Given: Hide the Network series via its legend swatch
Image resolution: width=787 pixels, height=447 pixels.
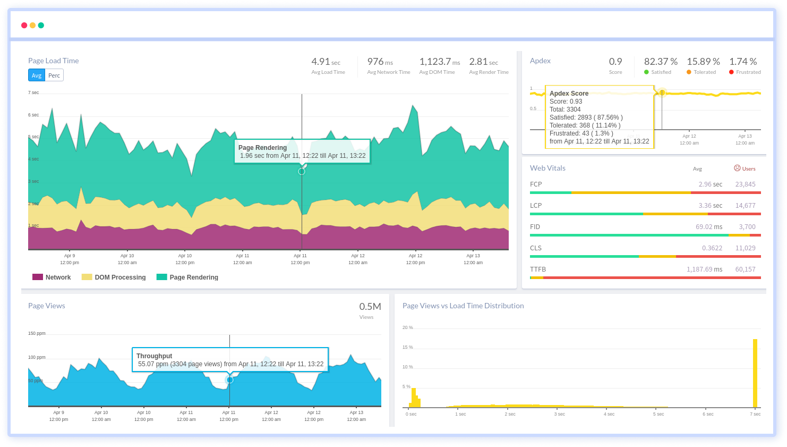Looking at the screenshot, I should [x=37, y=277].
